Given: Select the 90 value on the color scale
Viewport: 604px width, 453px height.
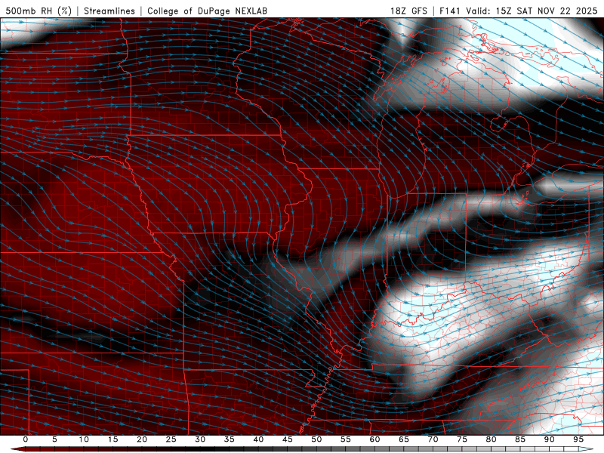Looking at the screenshot, I should pyautogui.click(x=549, y=439).
